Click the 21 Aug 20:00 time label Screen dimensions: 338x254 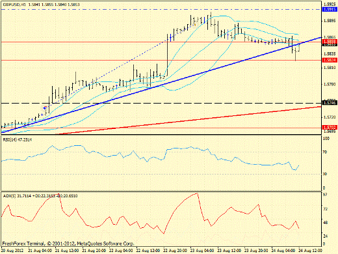point(94,251)
